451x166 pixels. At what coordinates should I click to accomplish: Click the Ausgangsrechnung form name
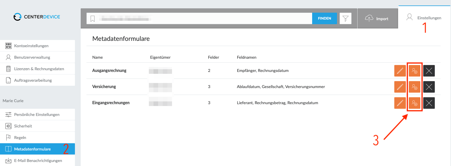[109, 70]
